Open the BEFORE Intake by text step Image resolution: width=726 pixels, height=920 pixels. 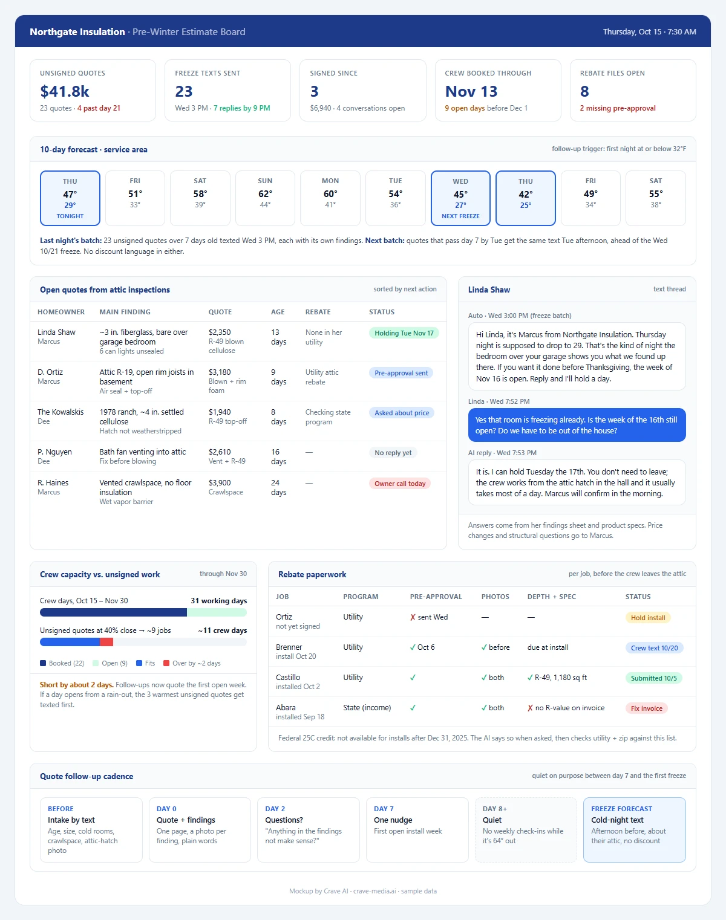pos(91,830)
